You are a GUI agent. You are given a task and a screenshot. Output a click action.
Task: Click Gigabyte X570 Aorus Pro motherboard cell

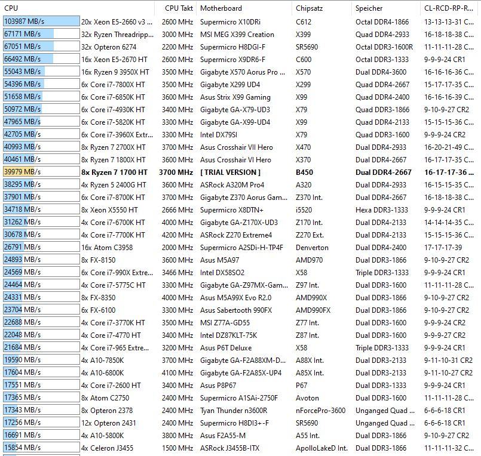tap(243, 72)
